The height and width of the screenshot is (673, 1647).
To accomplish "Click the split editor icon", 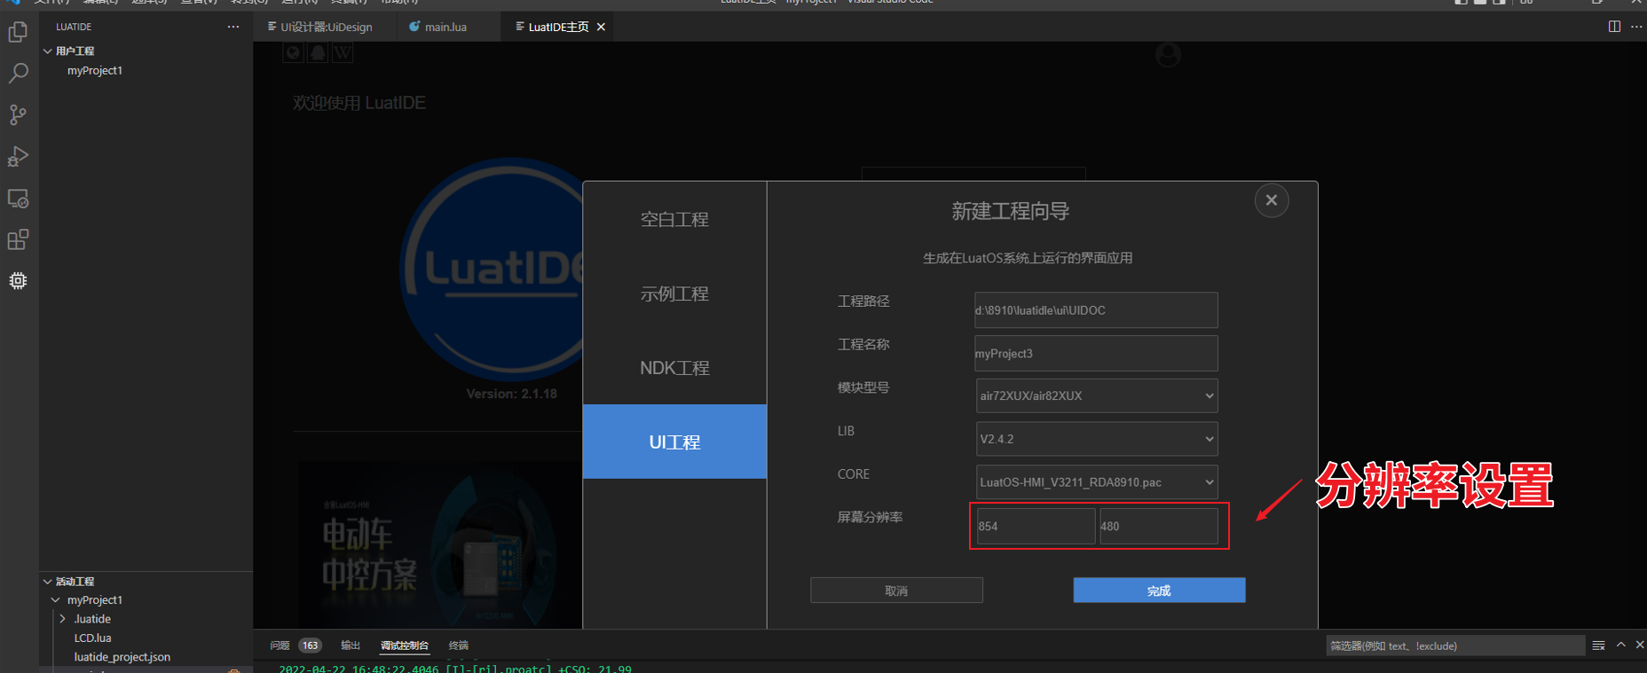I will click(x=1614, y=27).
